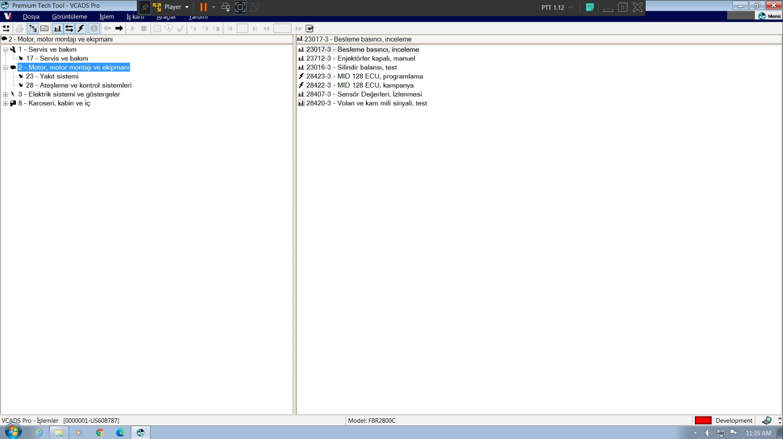783x439 pixels.
Task: Open the Görüntüleme menu
Action: click(x=69, y=17)
